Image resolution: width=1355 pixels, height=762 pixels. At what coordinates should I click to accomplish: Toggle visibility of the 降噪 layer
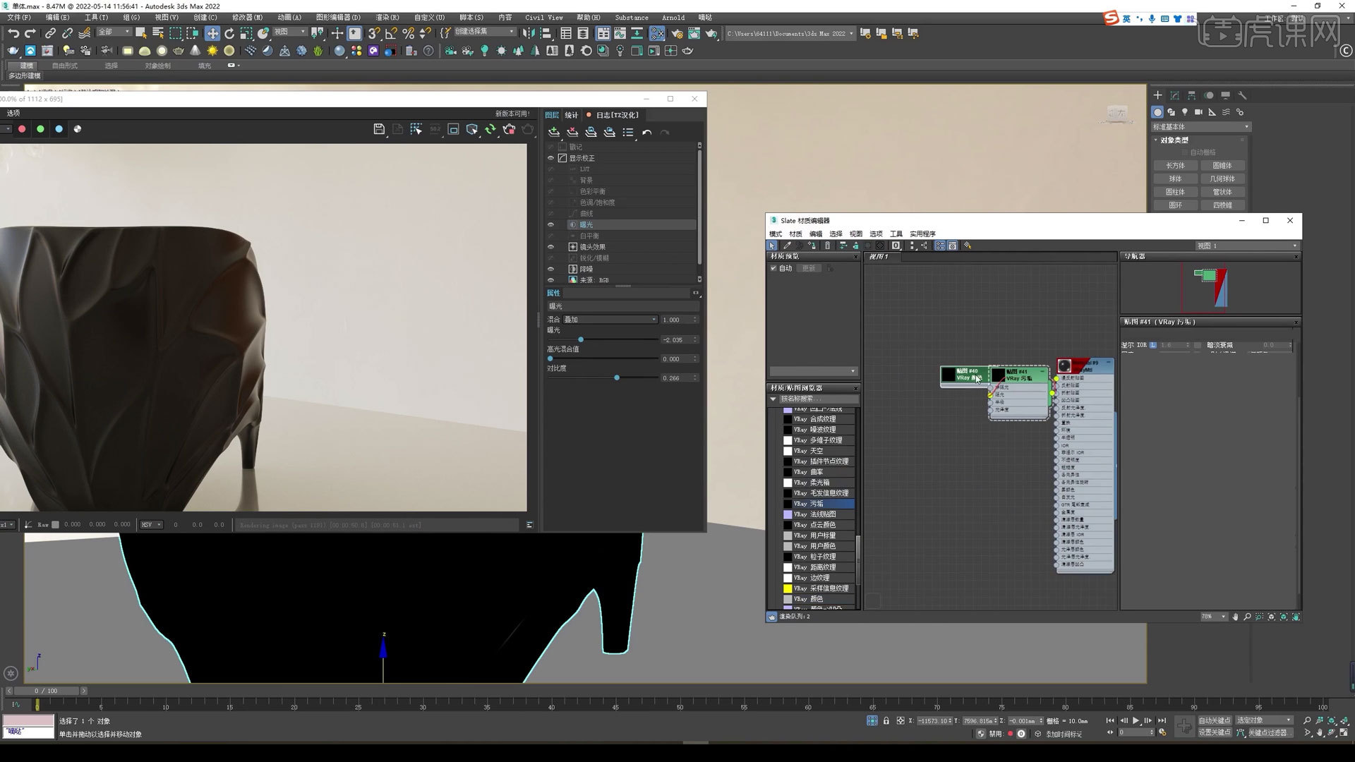pyautogui.click(x=551, y=269)
